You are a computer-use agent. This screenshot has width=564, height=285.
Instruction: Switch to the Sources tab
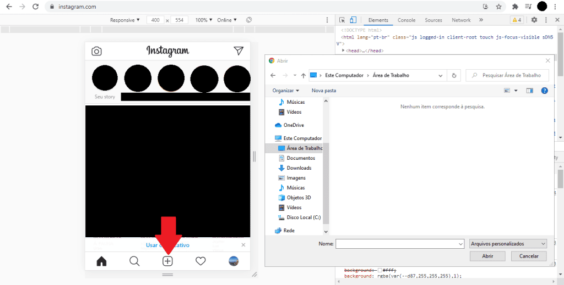tap(433, 20)
